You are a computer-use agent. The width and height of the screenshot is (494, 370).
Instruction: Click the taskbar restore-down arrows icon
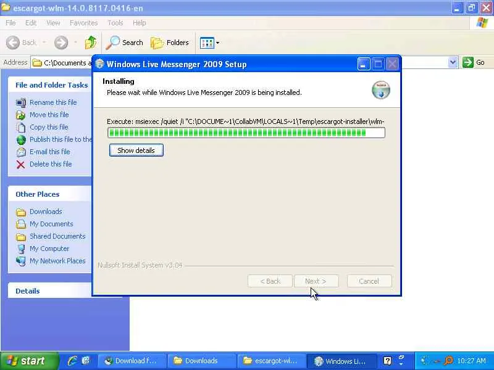(x=401, y=359)
